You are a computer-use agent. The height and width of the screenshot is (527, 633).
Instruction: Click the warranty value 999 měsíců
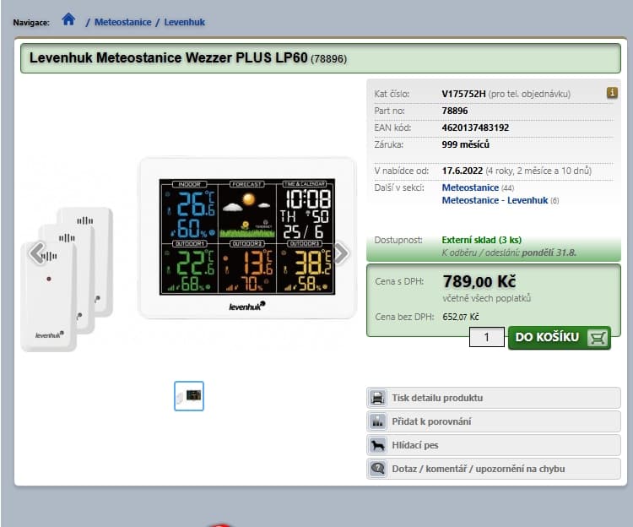465,144
